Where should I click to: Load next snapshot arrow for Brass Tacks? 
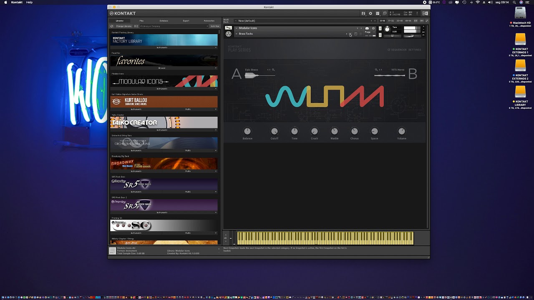[x=350, y=34]
